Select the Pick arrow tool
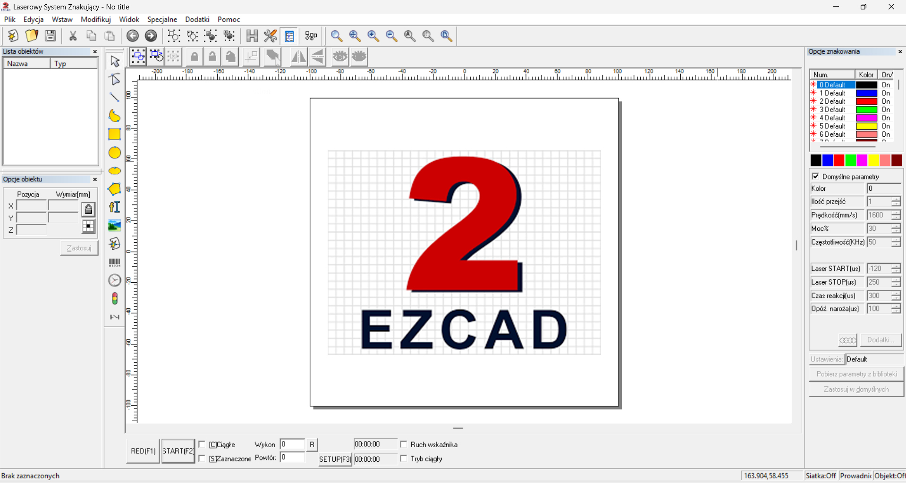This screenshot has width=906, height=483. [115, 61]
